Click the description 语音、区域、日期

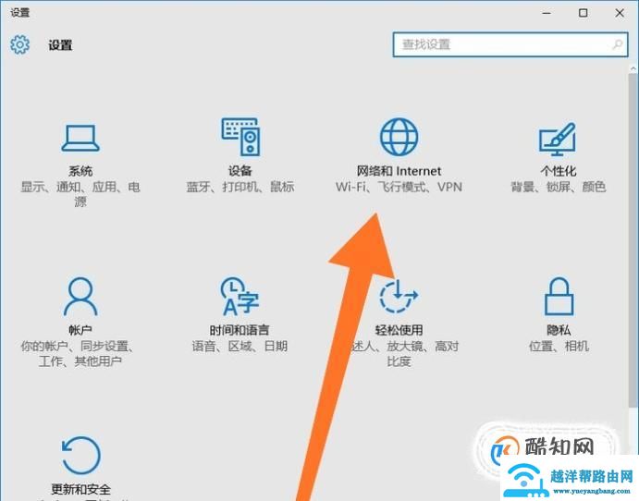pos(240,347)
